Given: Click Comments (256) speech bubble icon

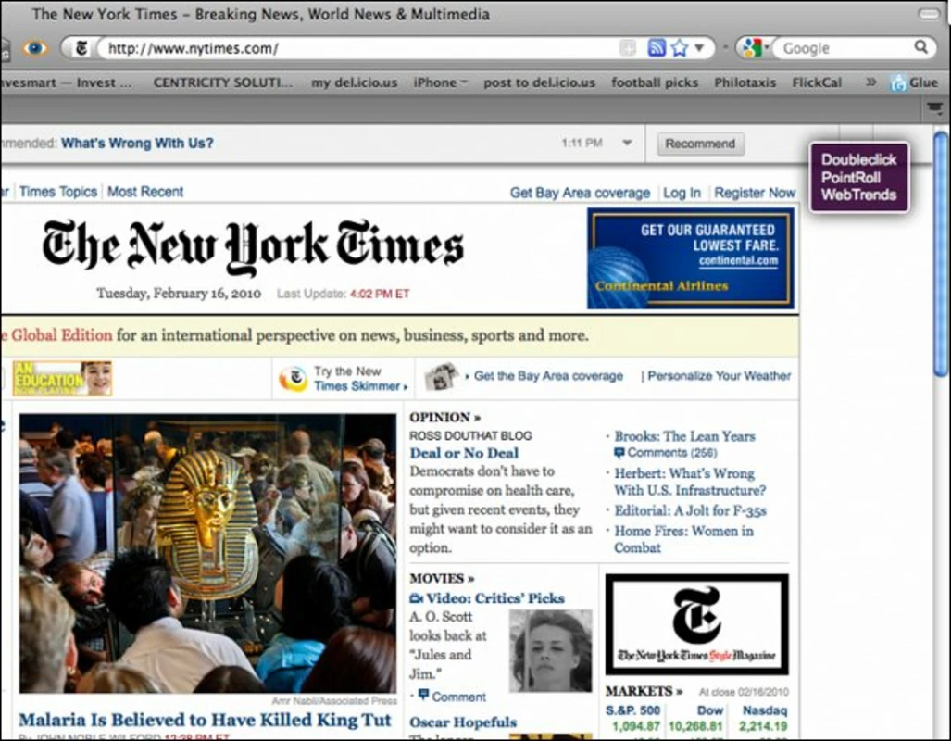Looking at the screenshot, I should (x=619, y=453).
